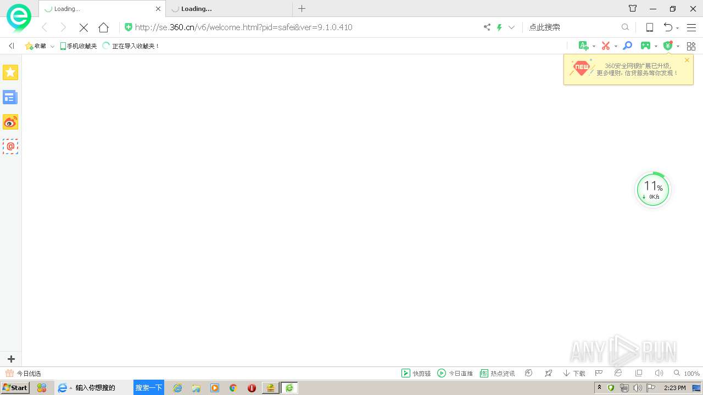Click the red scissors screenshot tool
703x395 pixels.
coord(605,46)
